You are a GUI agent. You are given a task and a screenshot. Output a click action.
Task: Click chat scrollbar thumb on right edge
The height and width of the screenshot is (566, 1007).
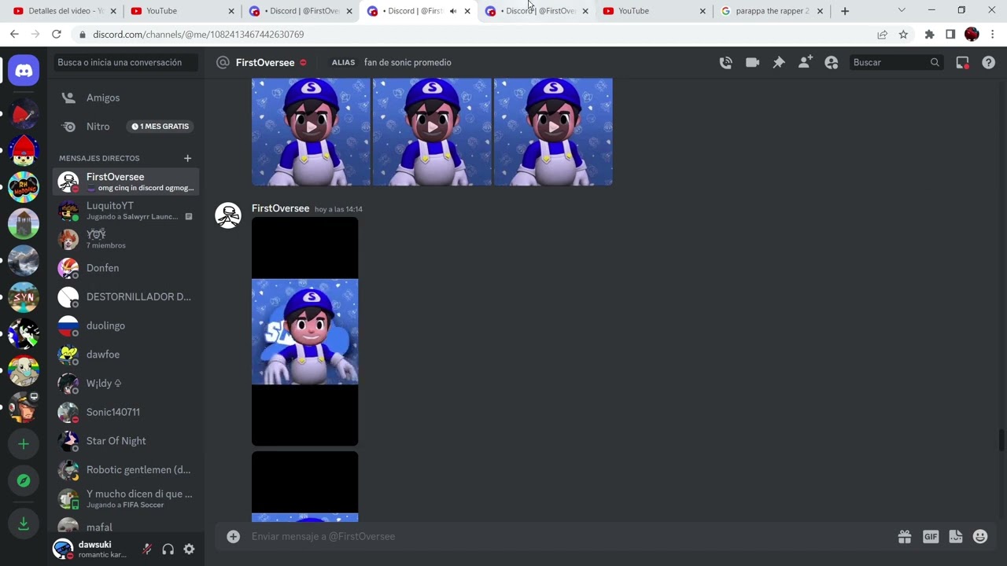pyautogui.click(x=1001, y=440)
